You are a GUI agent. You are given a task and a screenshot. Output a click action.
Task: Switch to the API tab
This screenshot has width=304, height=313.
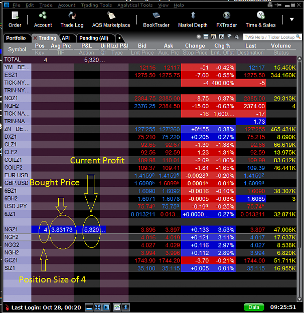point(66,38)
